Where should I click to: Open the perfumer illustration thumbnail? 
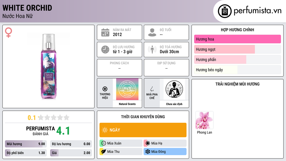174,89
